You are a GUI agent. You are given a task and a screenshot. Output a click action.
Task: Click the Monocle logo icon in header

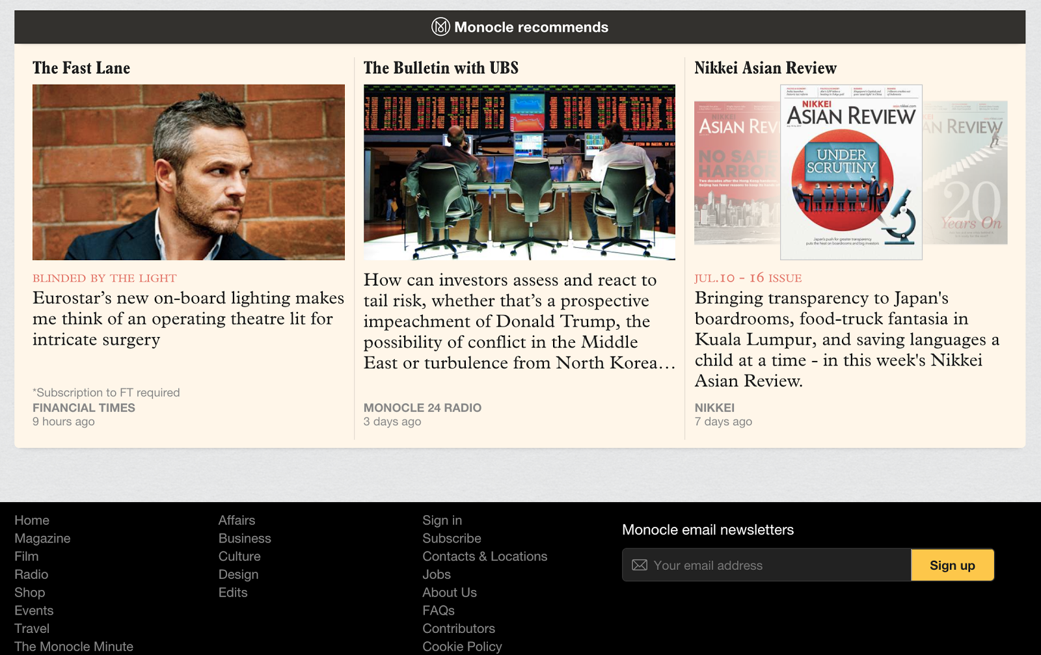coord(440,27)
